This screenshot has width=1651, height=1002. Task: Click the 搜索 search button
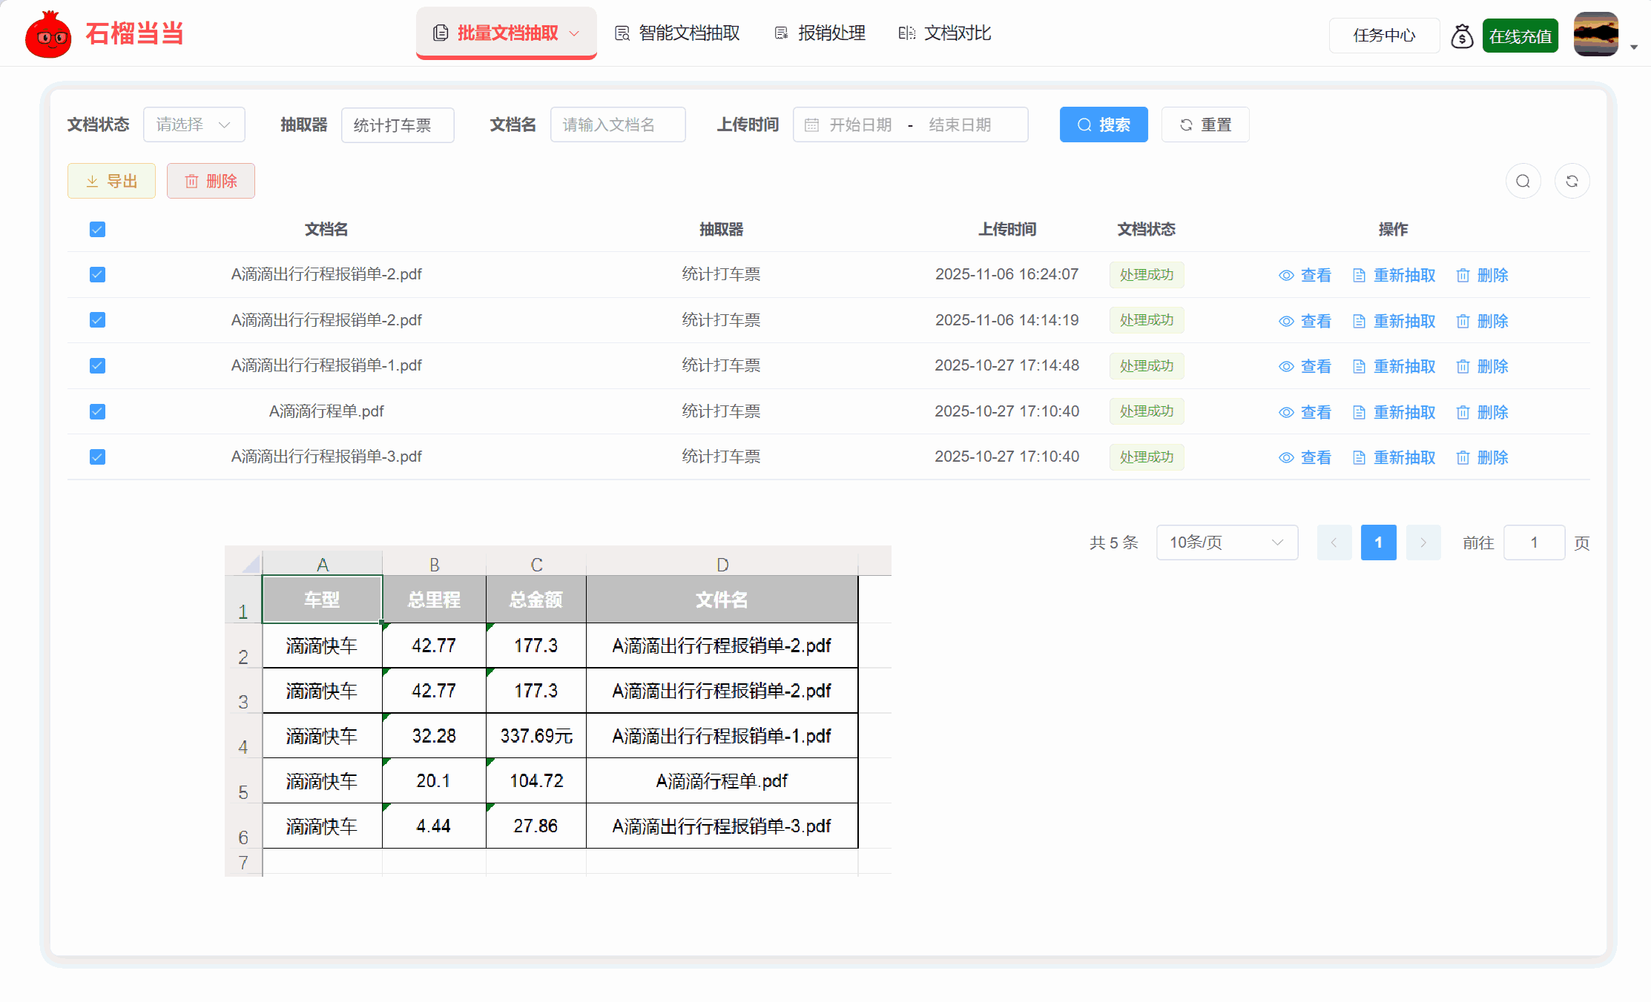[1104, 125]
